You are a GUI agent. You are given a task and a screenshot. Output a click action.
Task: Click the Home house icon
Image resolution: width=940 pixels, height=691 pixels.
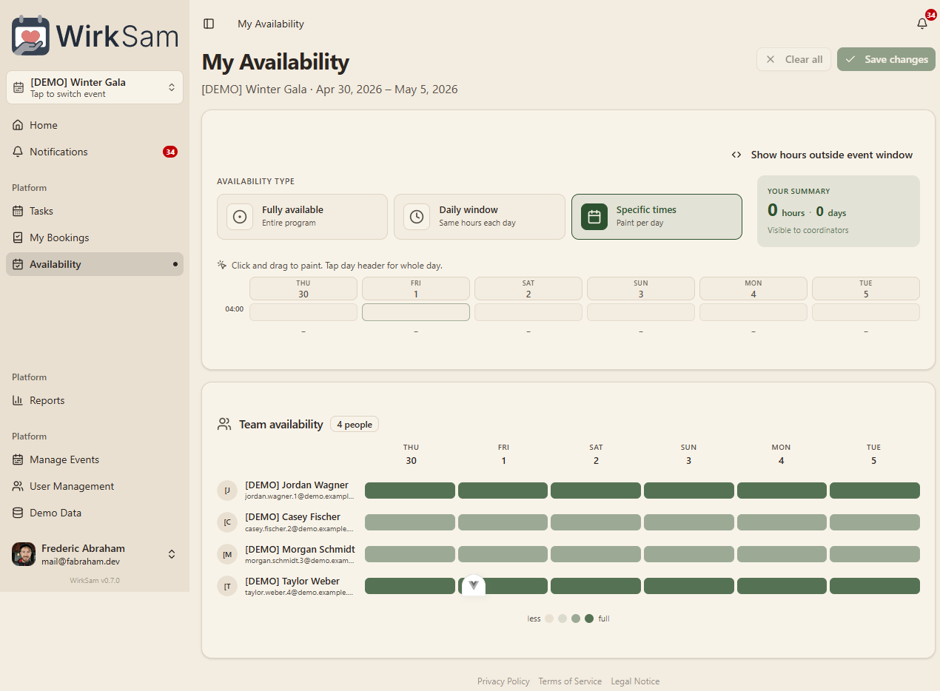point(18,125)
